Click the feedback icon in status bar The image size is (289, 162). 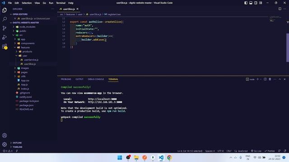coord(279,151)
